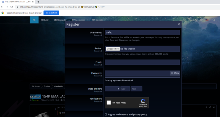Click the Year field
The width and height of the screenshot is (220, 117).
point(136,89)
